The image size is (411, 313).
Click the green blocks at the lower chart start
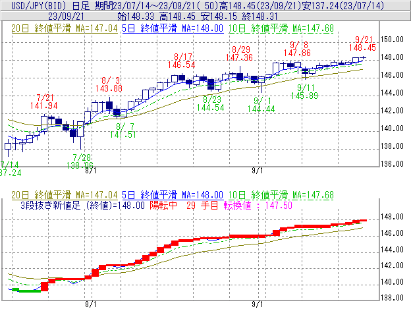[26, 290]
